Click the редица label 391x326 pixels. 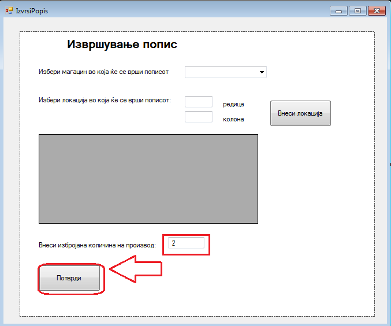click(233, 104)
